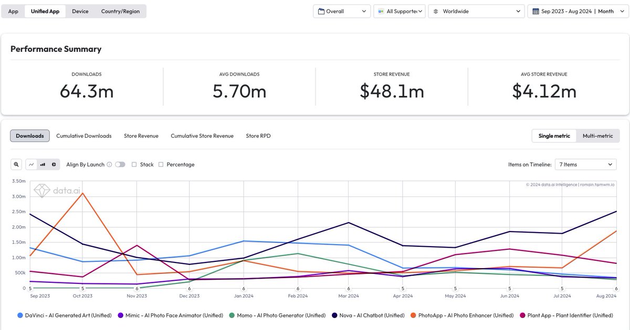Click the Align By Launch info icon
This screenshot has height=330, width=630.
[x=109, y=164]
